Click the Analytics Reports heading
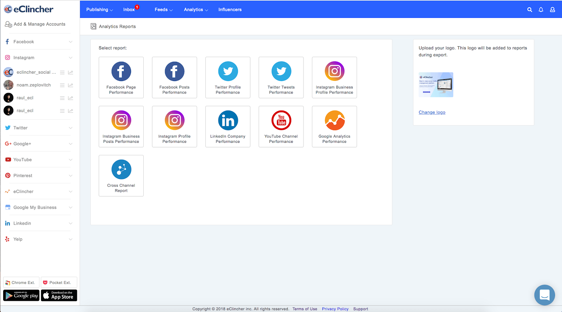 click(x=117, y=26)
